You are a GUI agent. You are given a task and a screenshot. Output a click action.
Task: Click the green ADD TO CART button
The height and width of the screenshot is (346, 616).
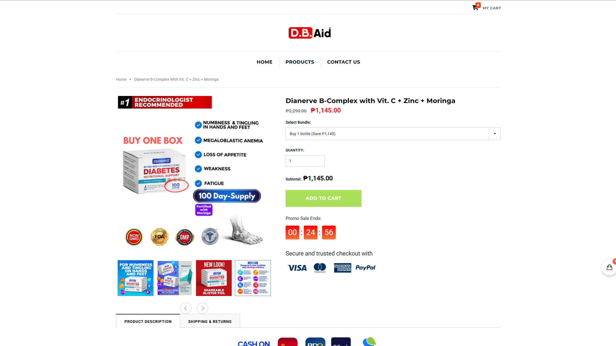(x=323, y=198)
